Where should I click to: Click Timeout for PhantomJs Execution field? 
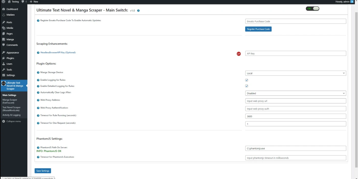(296, 158)
